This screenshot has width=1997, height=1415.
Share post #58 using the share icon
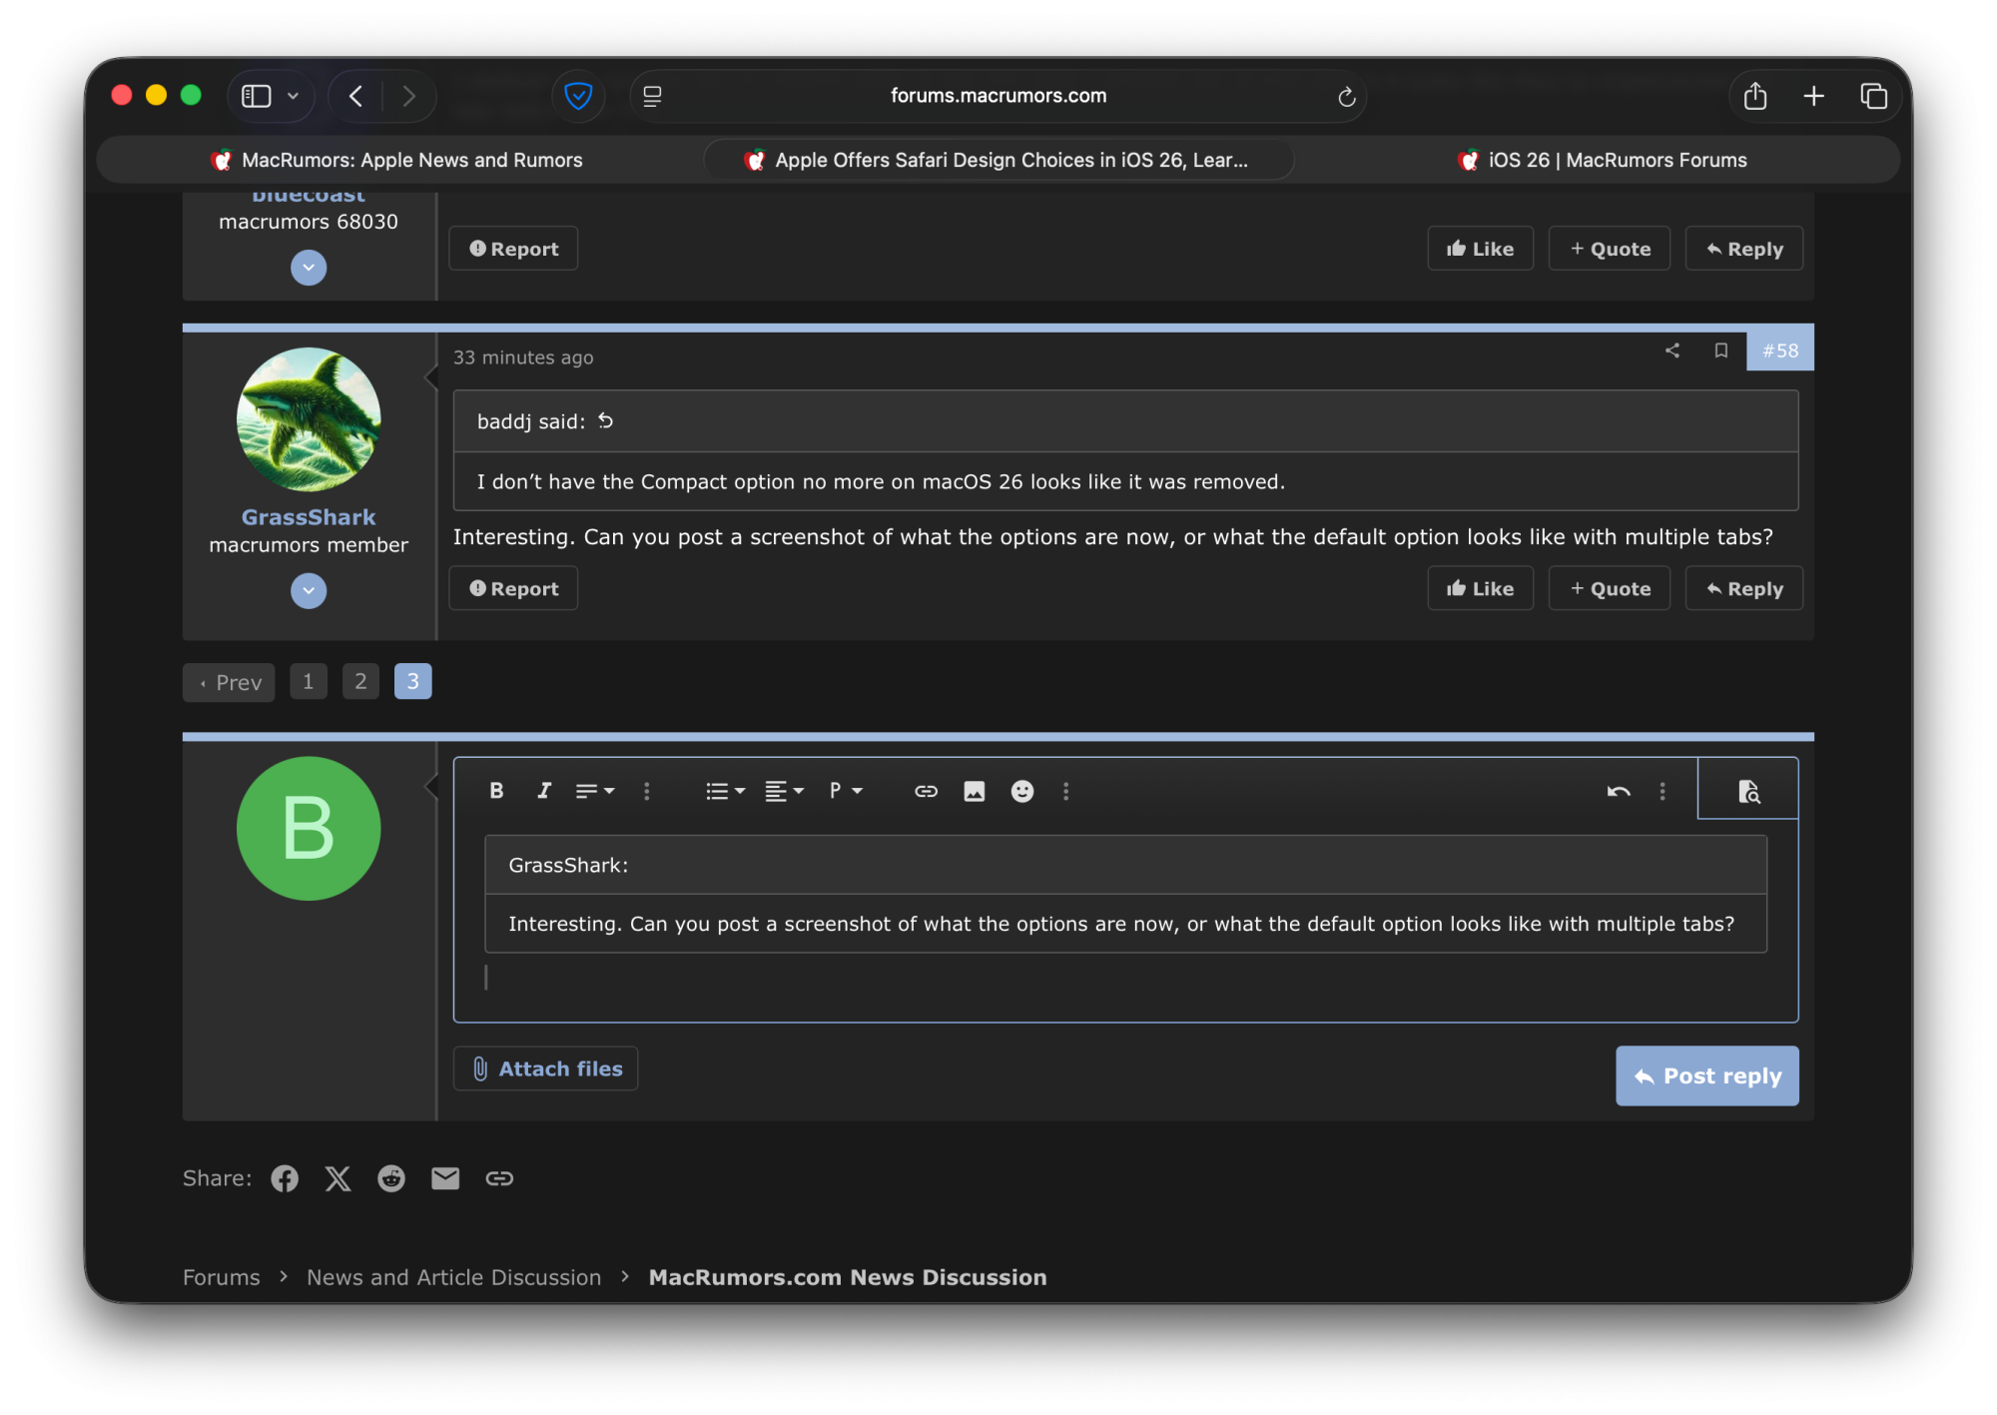[1672, 351]
